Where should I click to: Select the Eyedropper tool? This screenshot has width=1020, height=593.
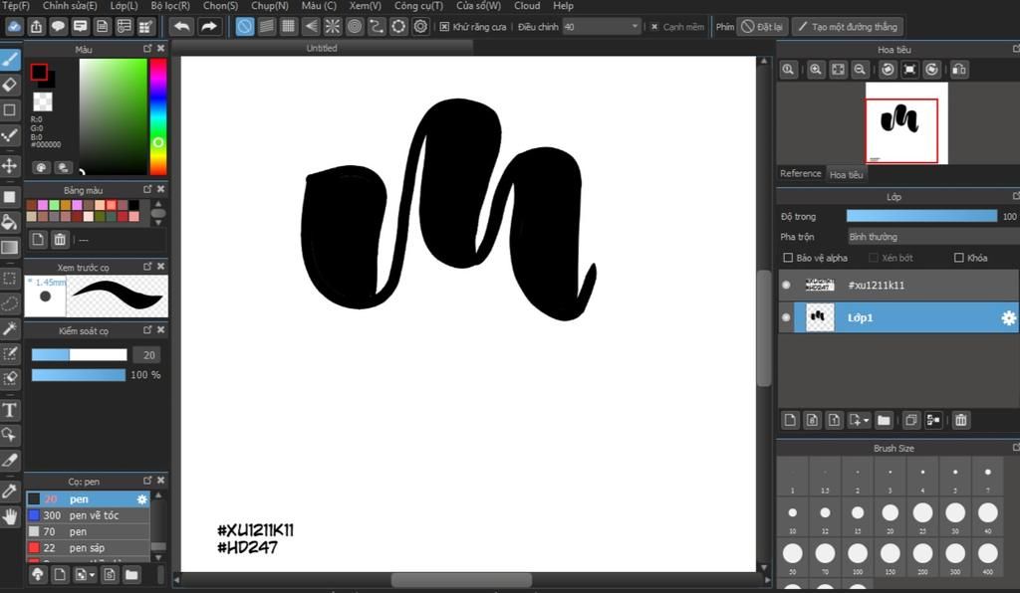10,492
